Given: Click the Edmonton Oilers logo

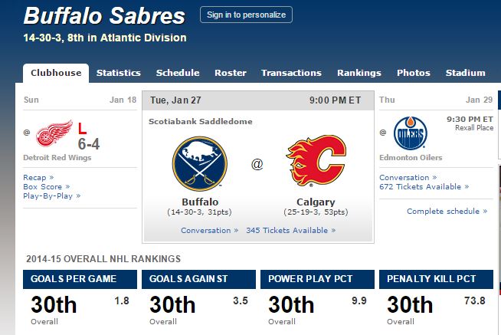Looking at the screenshot, I should [411, 133].
